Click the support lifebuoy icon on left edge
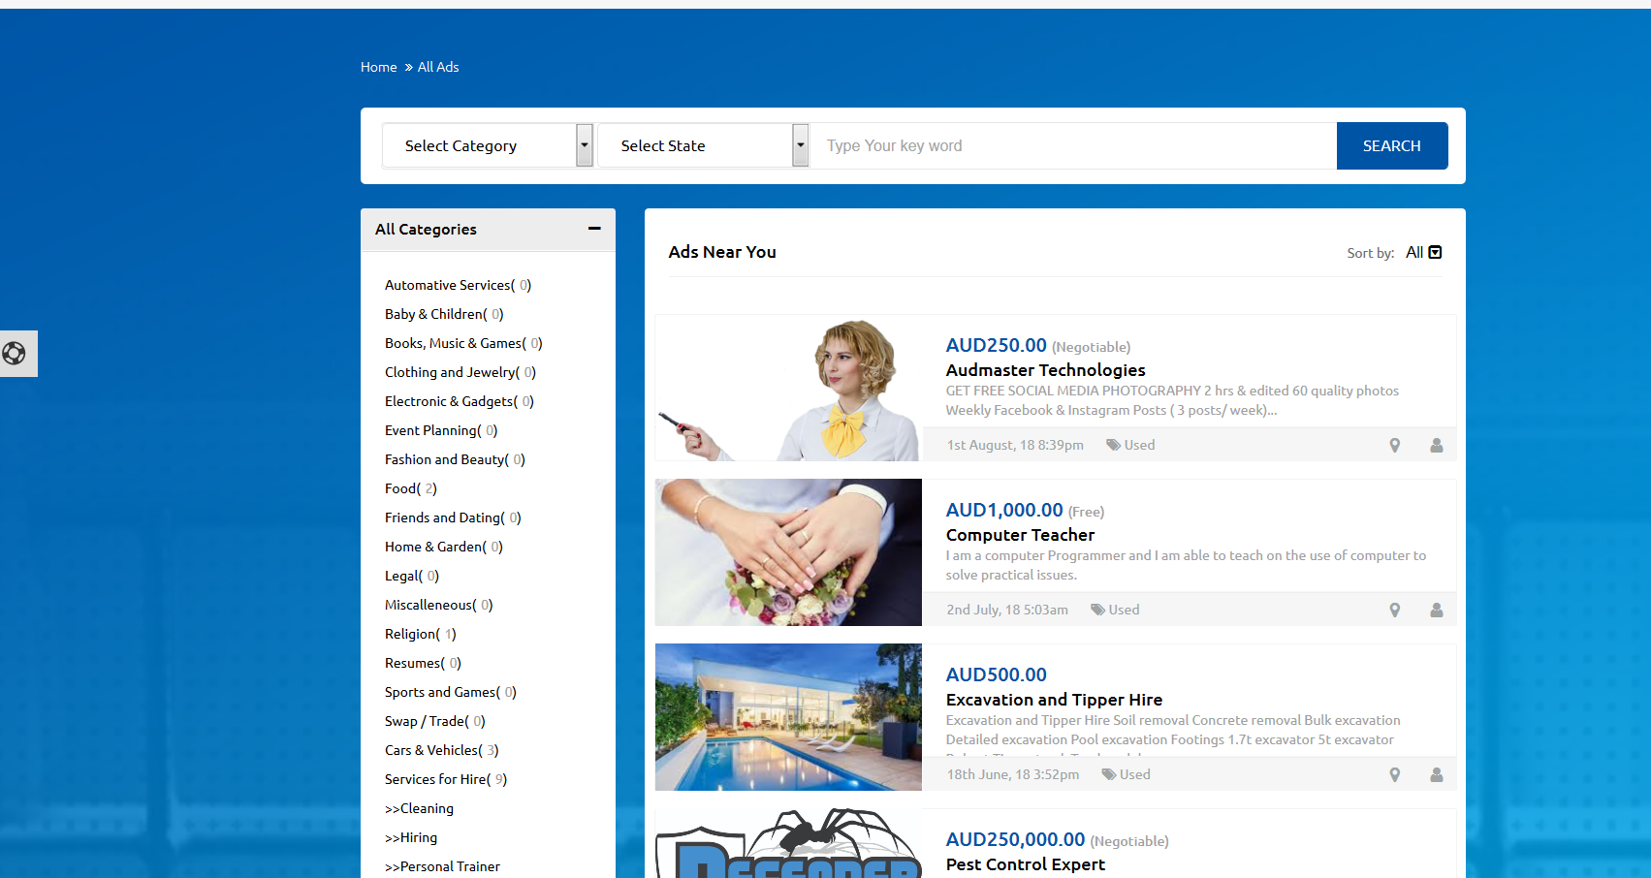This screenshot has width=1651, height=878. (15, 353)
